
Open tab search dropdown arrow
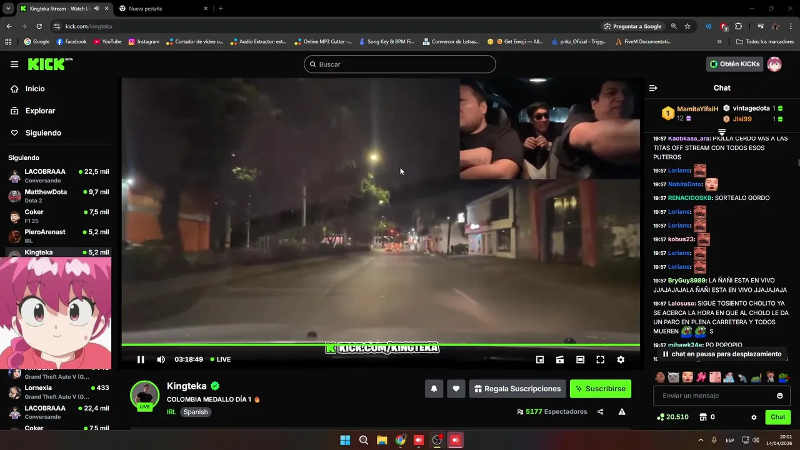tap(8, 8)
